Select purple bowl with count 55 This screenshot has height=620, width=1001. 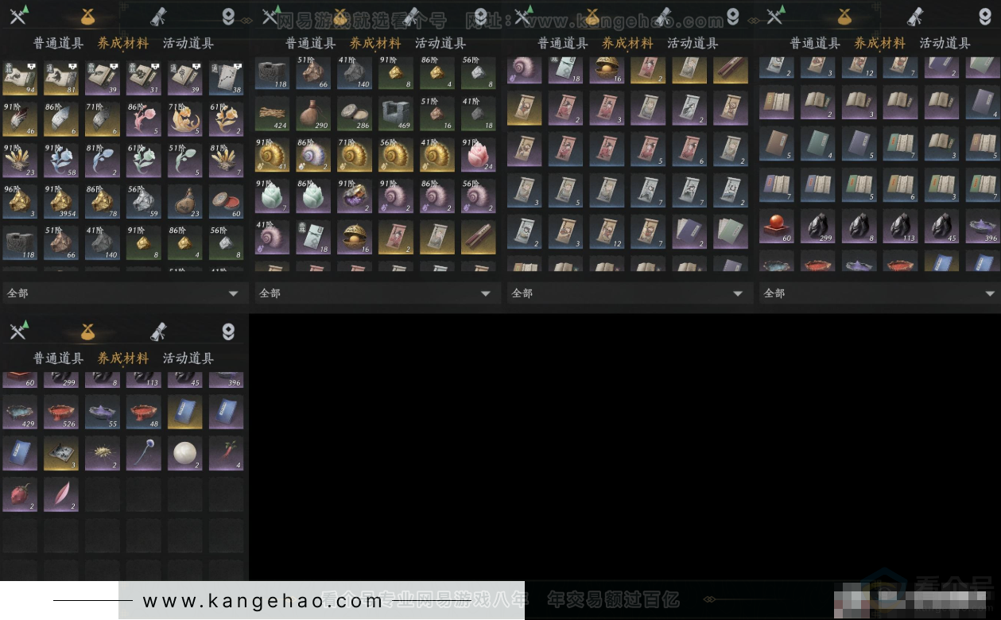tap(103, 413)
